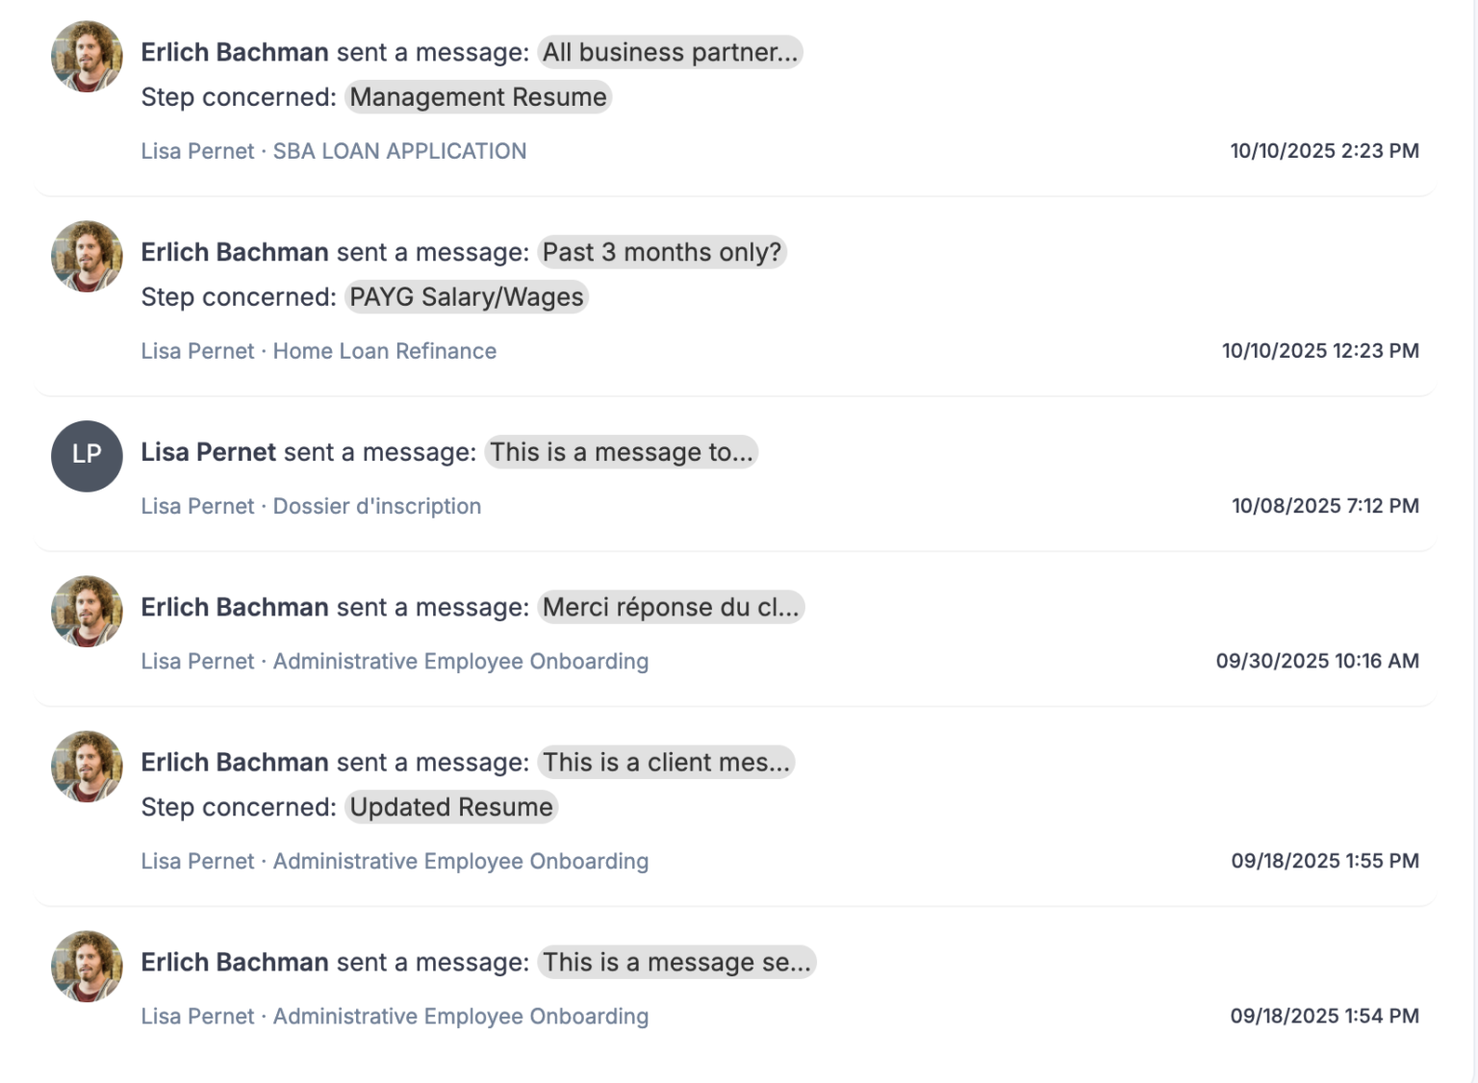Open the avatar next to the Updated Resume message
Viewport: 1478px width, 1083px height.
(x=86, y=767)
